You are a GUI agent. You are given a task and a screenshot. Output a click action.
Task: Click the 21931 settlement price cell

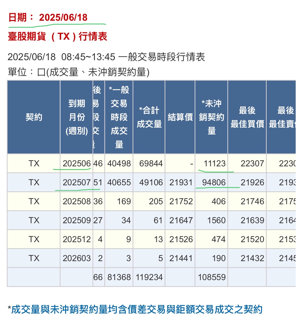180,183
